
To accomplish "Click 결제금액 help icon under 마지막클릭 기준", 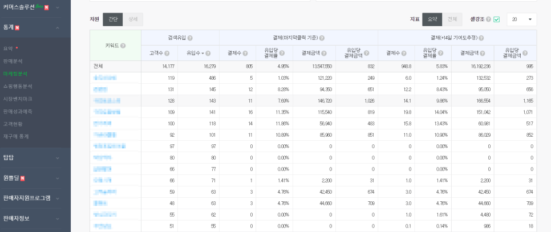I will tap(323, 54).
